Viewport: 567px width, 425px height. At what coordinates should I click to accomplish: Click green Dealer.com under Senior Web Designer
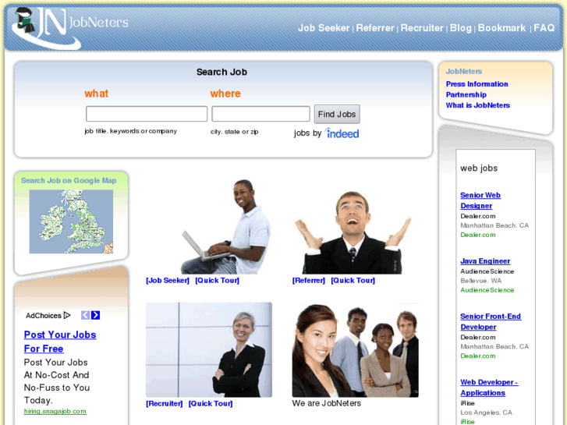point(477,235)
